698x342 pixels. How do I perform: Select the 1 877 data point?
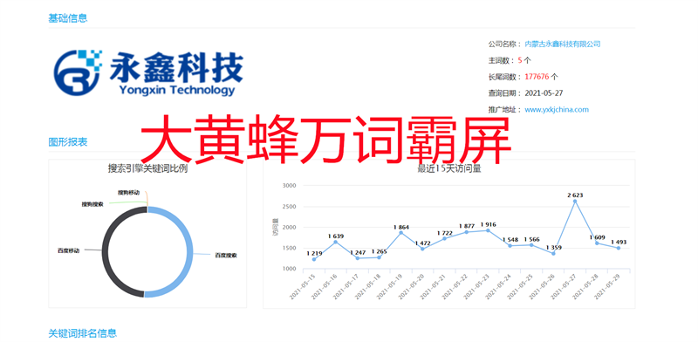coord(467,232)
